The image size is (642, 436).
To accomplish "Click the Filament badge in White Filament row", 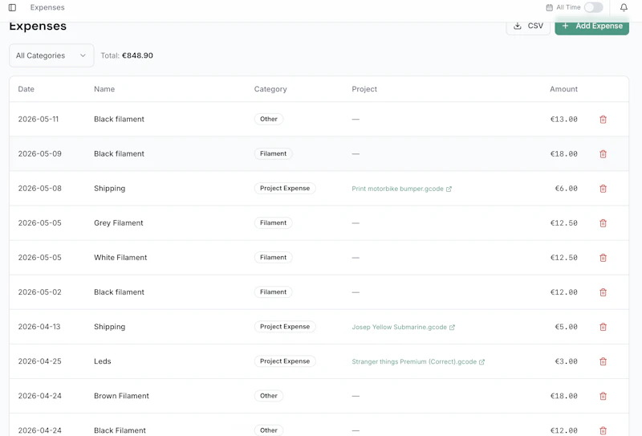I will click(x=273, y=257).
